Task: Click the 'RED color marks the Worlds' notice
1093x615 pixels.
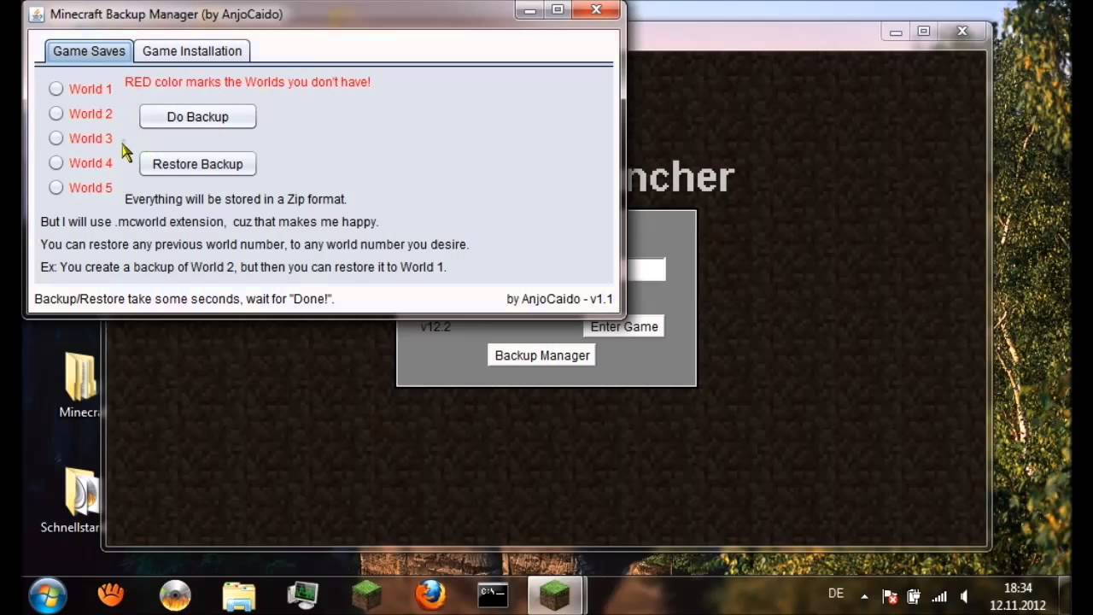Action: tap(248, 82)
